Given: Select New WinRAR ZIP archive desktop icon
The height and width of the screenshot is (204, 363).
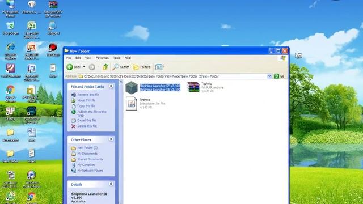Looking at the screenshot, I should point(53,9).
